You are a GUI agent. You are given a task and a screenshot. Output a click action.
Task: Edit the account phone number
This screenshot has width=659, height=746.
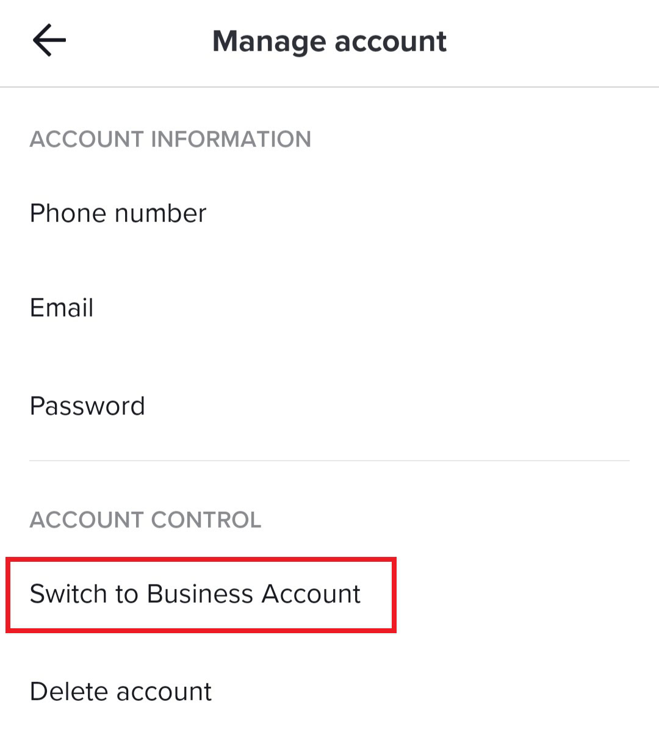pos(118,213)
